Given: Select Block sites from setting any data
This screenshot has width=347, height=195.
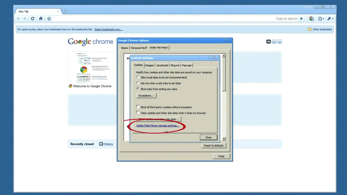Looking at the screenshot, I should [x=138, y=89].
